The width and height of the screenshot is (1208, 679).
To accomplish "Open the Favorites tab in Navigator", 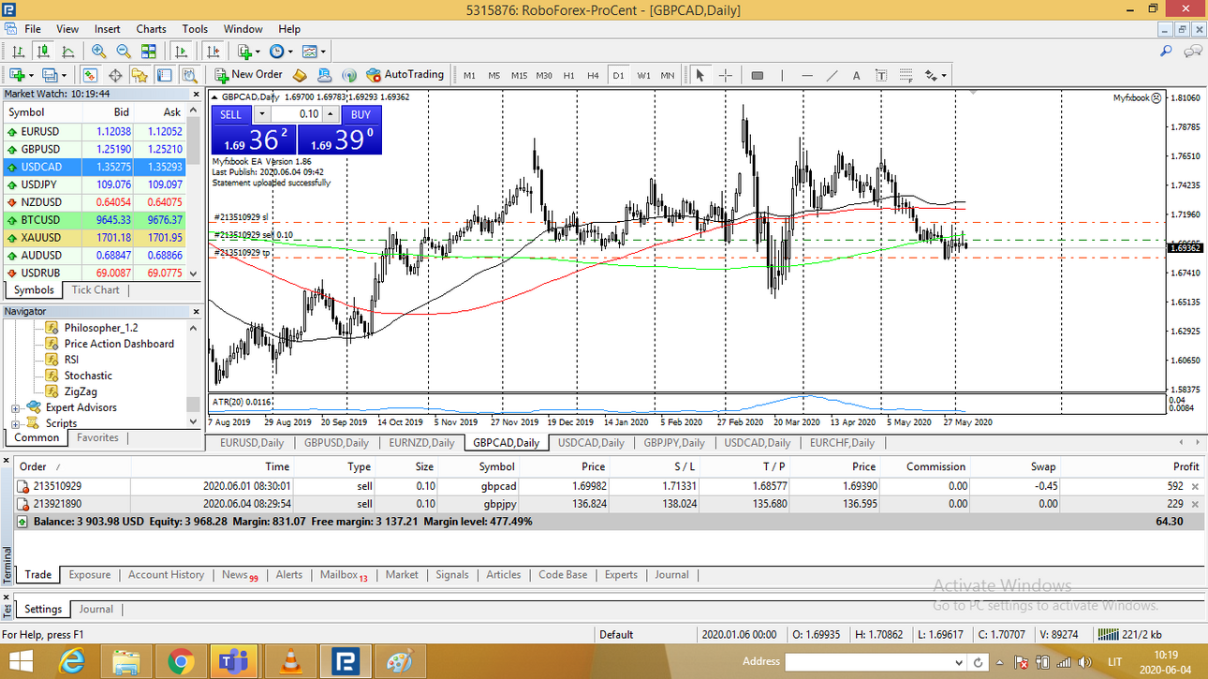I will [x=97, y=437].
